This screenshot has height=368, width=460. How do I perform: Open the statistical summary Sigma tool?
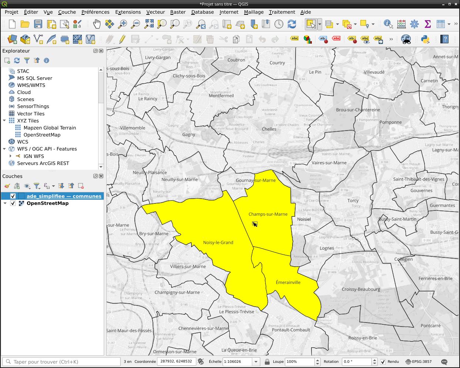(427, 24)
